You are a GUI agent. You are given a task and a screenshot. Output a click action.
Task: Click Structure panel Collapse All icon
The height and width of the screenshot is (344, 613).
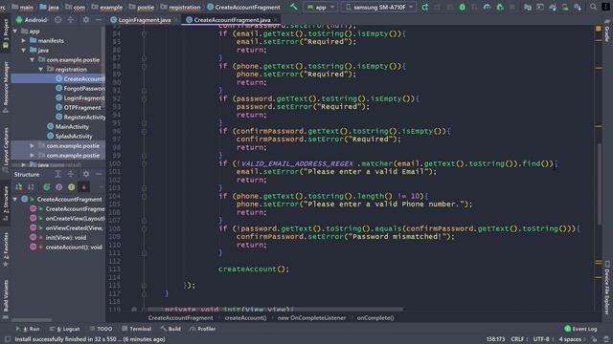(70, 174)
